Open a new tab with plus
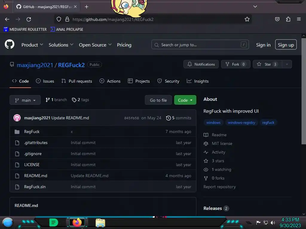 (x=86, y=7)
